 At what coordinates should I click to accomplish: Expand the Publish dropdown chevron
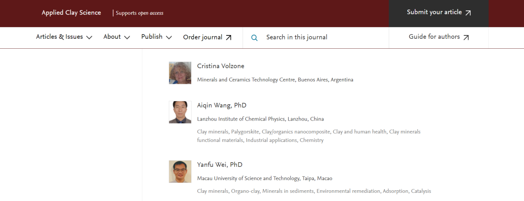(x=169, y=38)
